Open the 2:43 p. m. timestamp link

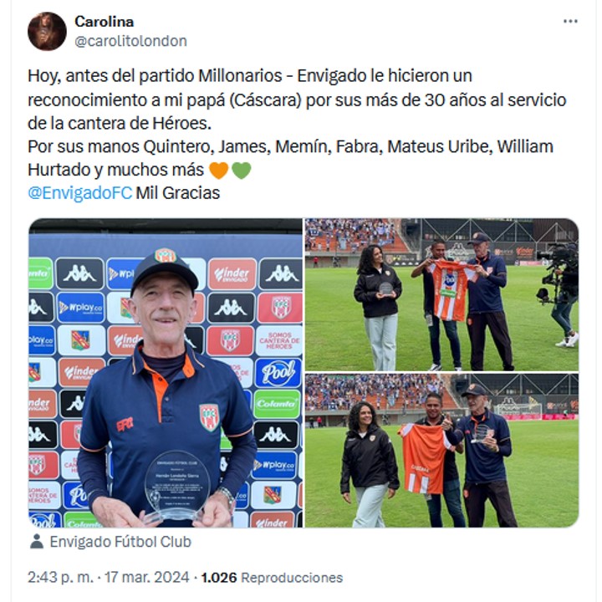click(61, 577)
